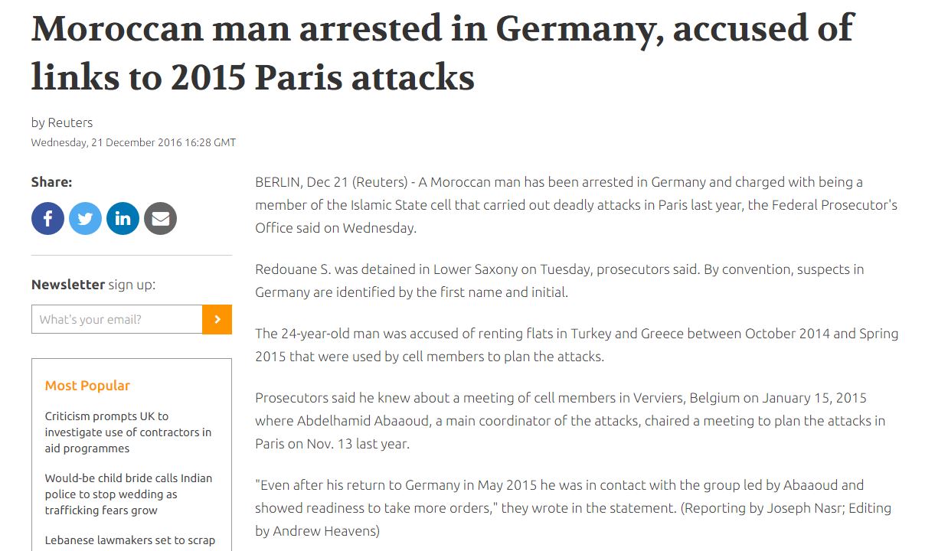948x551 pixels.
Task: Share the article on Facebook
Action: (x=47, y=219)
